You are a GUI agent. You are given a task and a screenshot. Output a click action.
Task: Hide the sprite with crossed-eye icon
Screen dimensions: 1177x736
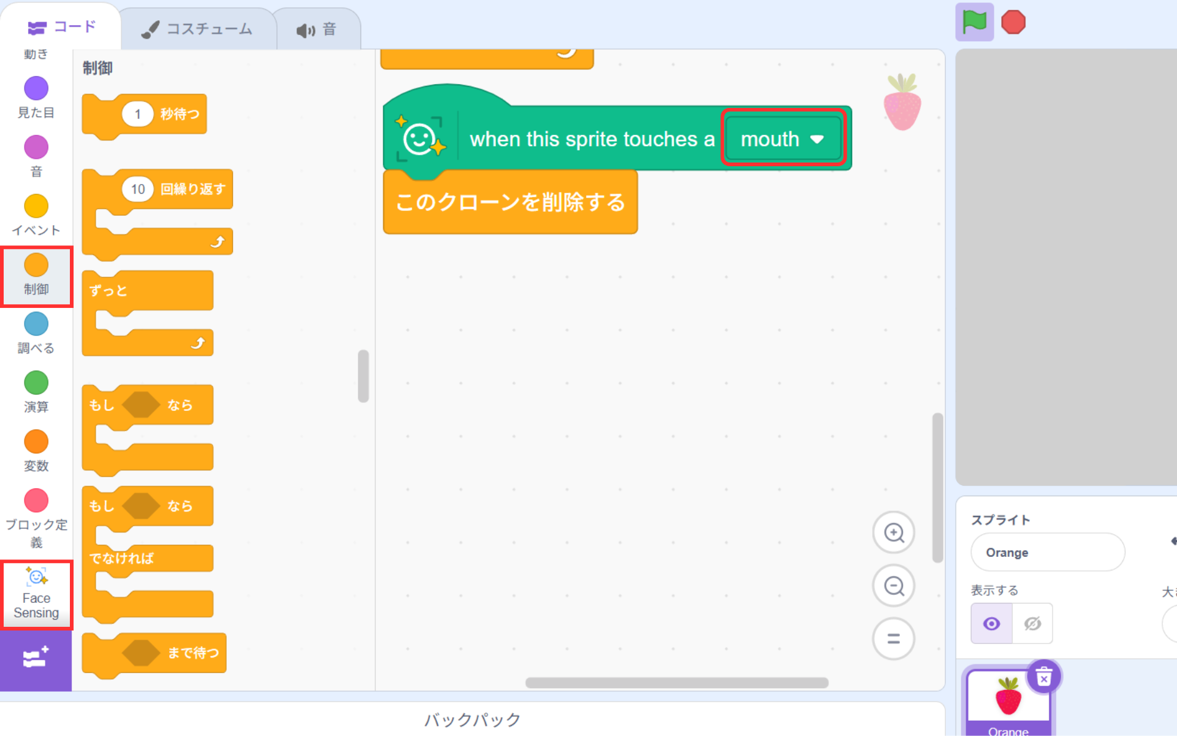click(1032, 623)
